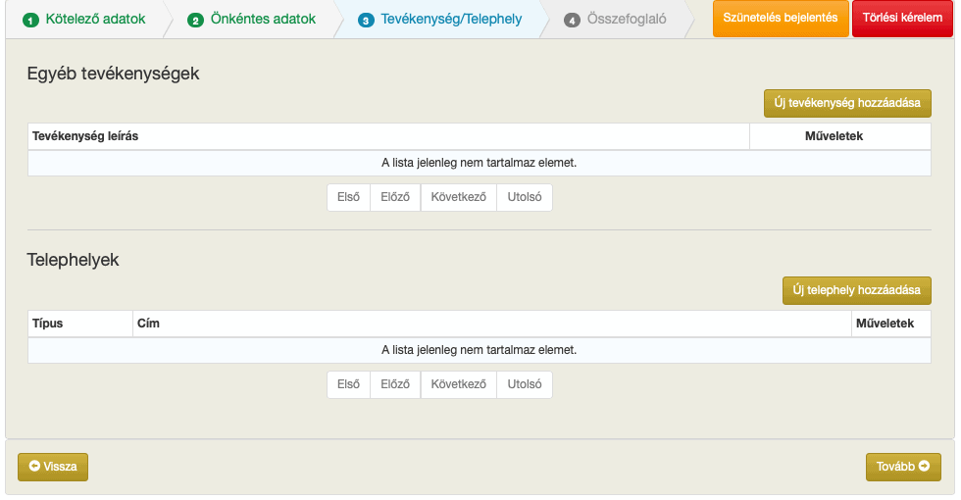This screenshot has width=961, height=500.
Task: Click the step 3 number badge
Action: 366,21
